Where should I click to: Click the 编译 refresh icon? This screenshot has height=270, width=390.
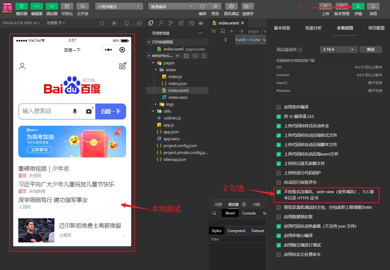[x=202, y=6]
